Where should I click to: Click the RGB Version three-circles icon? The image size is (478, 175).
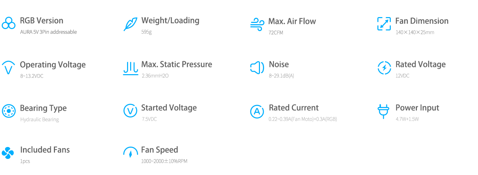9,23
